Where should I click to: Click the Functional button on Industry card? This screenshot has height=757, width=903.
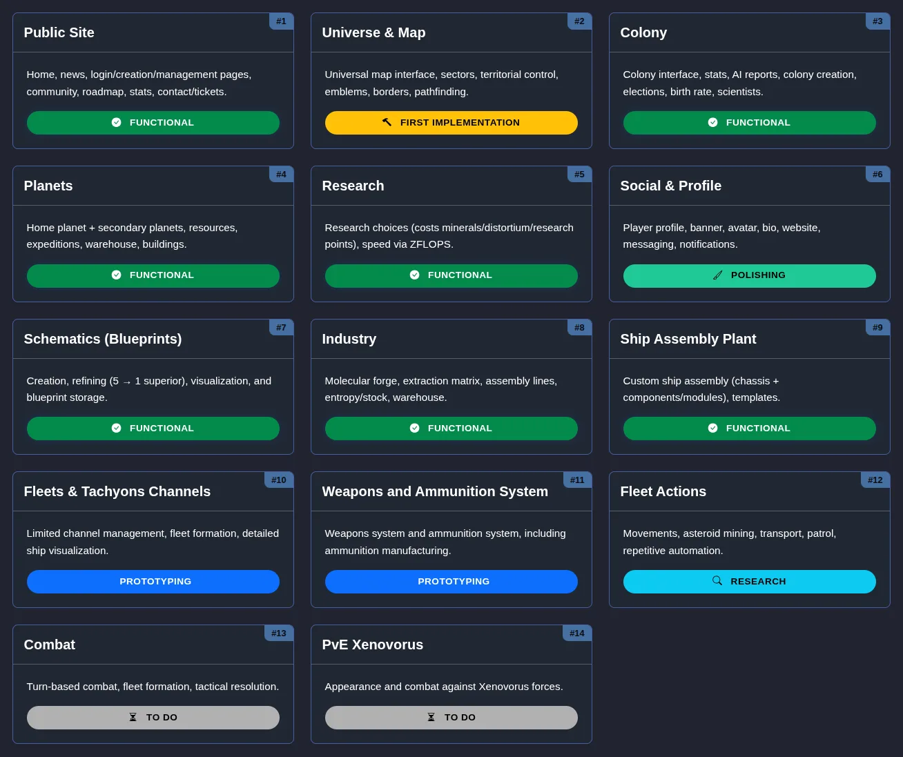pyautogui.click(x=451, y=429)
